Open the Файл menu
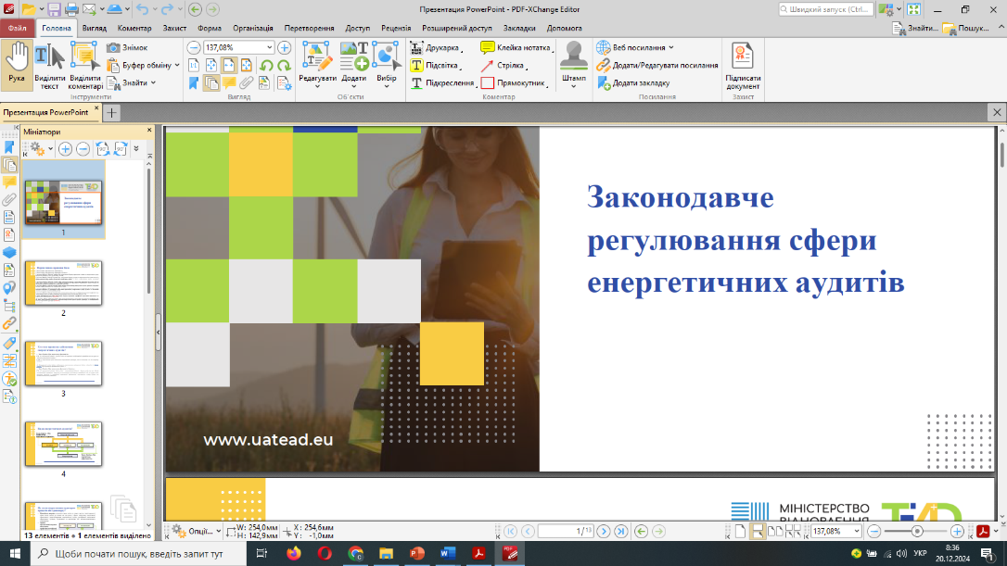Screen dimensions: 1007x566 tap(17, 28)
